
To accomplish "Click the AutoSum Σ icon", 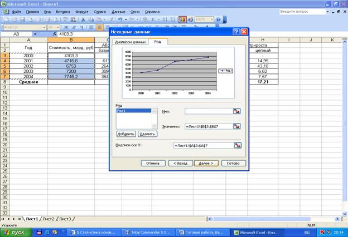I will click(x=152, y=19).
